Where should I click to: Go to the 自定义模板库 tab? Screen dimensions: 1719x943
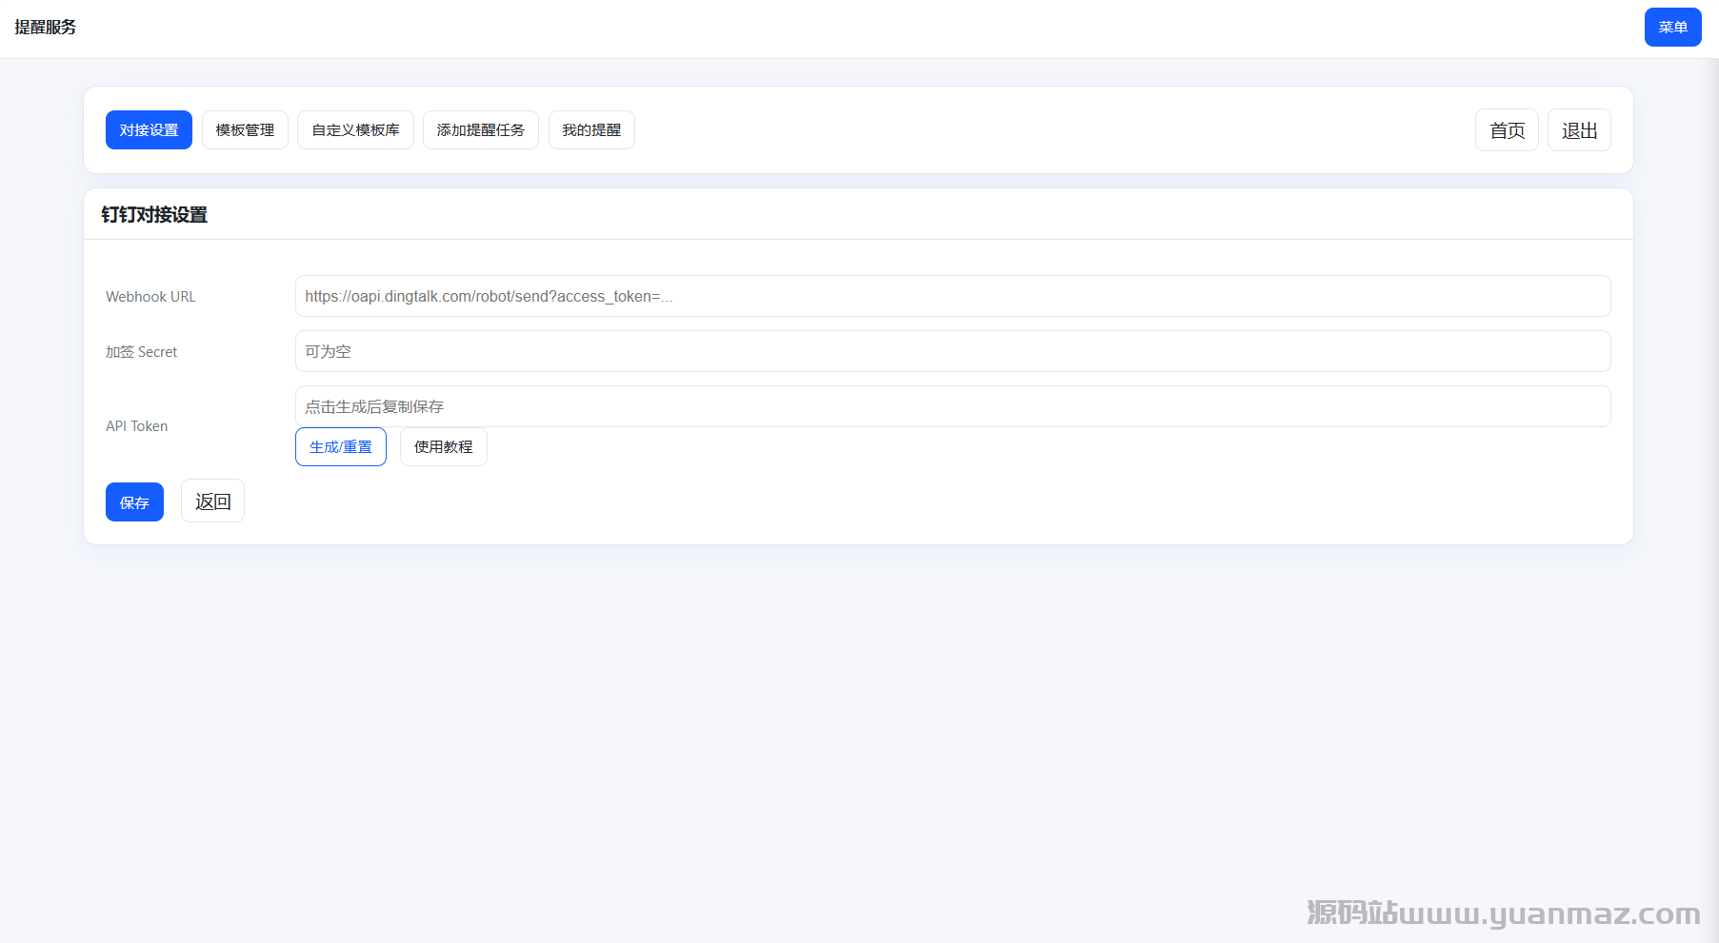355,130
